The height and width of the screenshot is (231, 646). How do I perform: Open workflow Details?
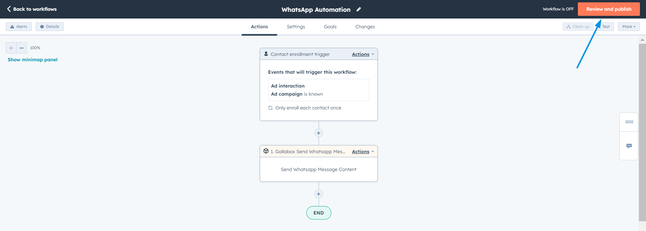[50, 27]
